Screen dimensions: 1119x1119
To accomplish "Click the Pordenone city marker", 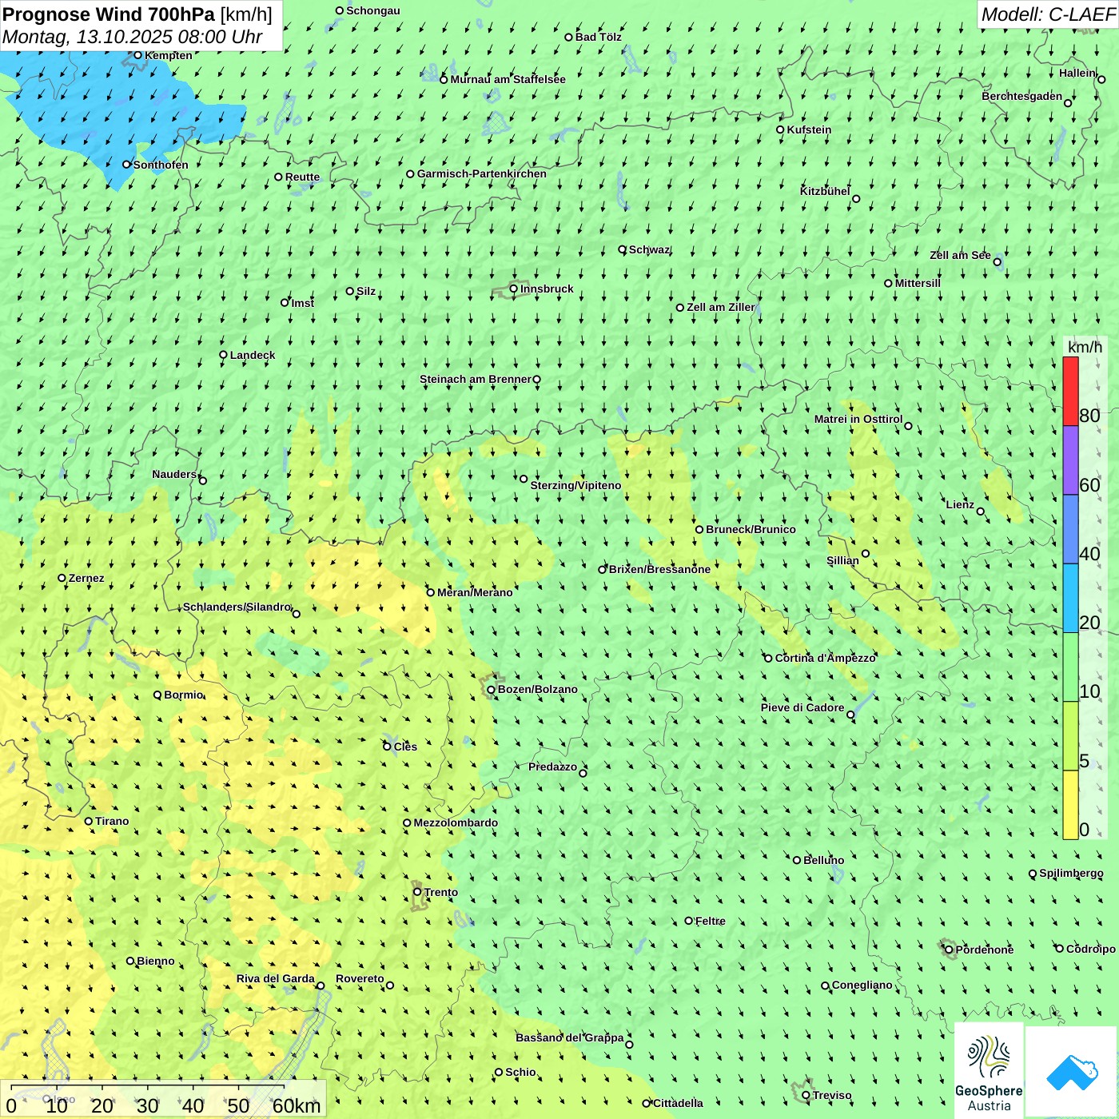I will tap(950, 950).
